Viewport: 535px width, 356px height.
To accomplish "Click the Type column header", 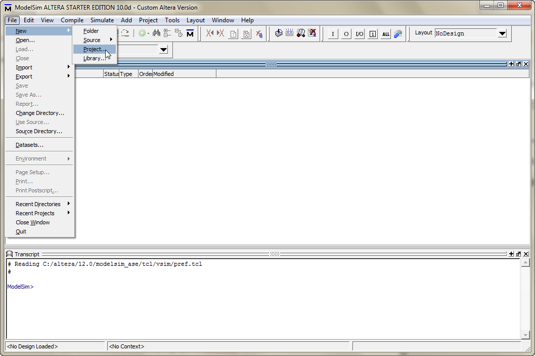I will [x=128, y=74].
